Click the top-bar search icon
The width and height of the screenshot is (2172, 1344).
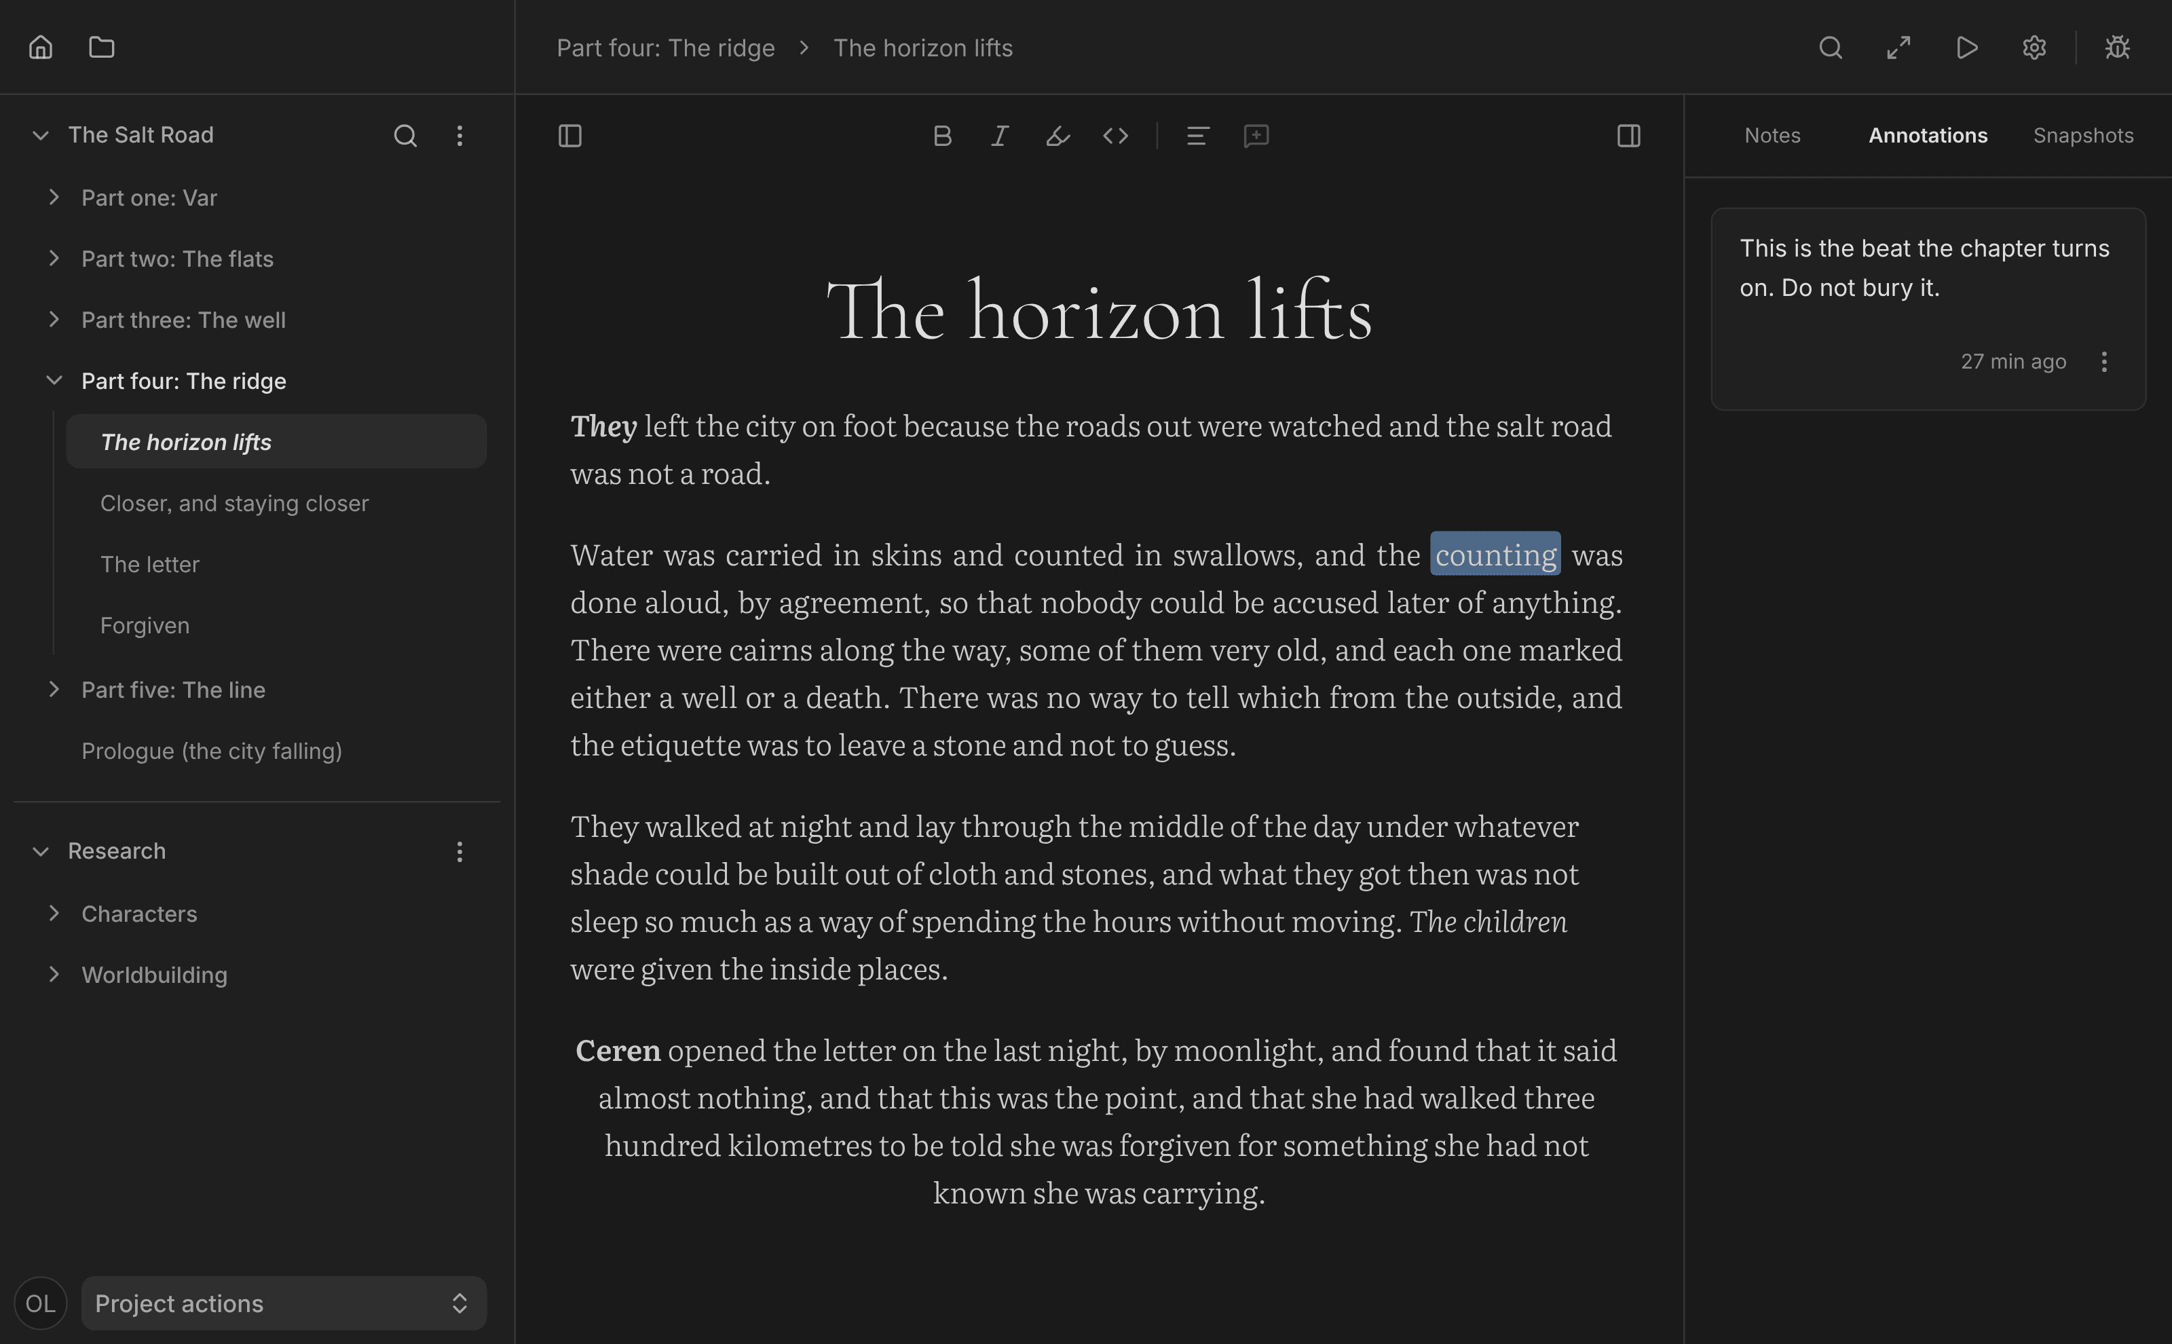click(1831, 47)
